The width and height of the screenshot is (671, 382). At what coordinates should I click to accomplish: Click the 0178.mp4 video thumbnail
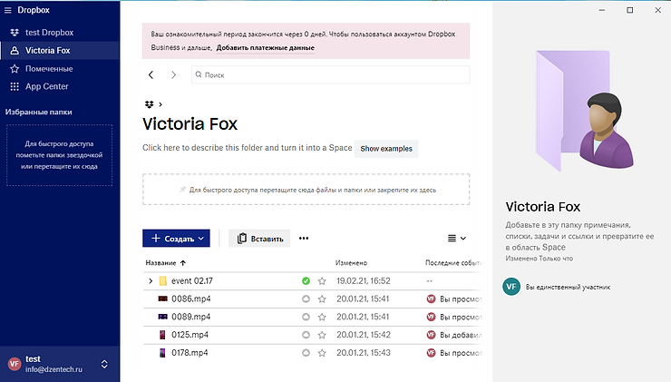click(x=162, y=353)
